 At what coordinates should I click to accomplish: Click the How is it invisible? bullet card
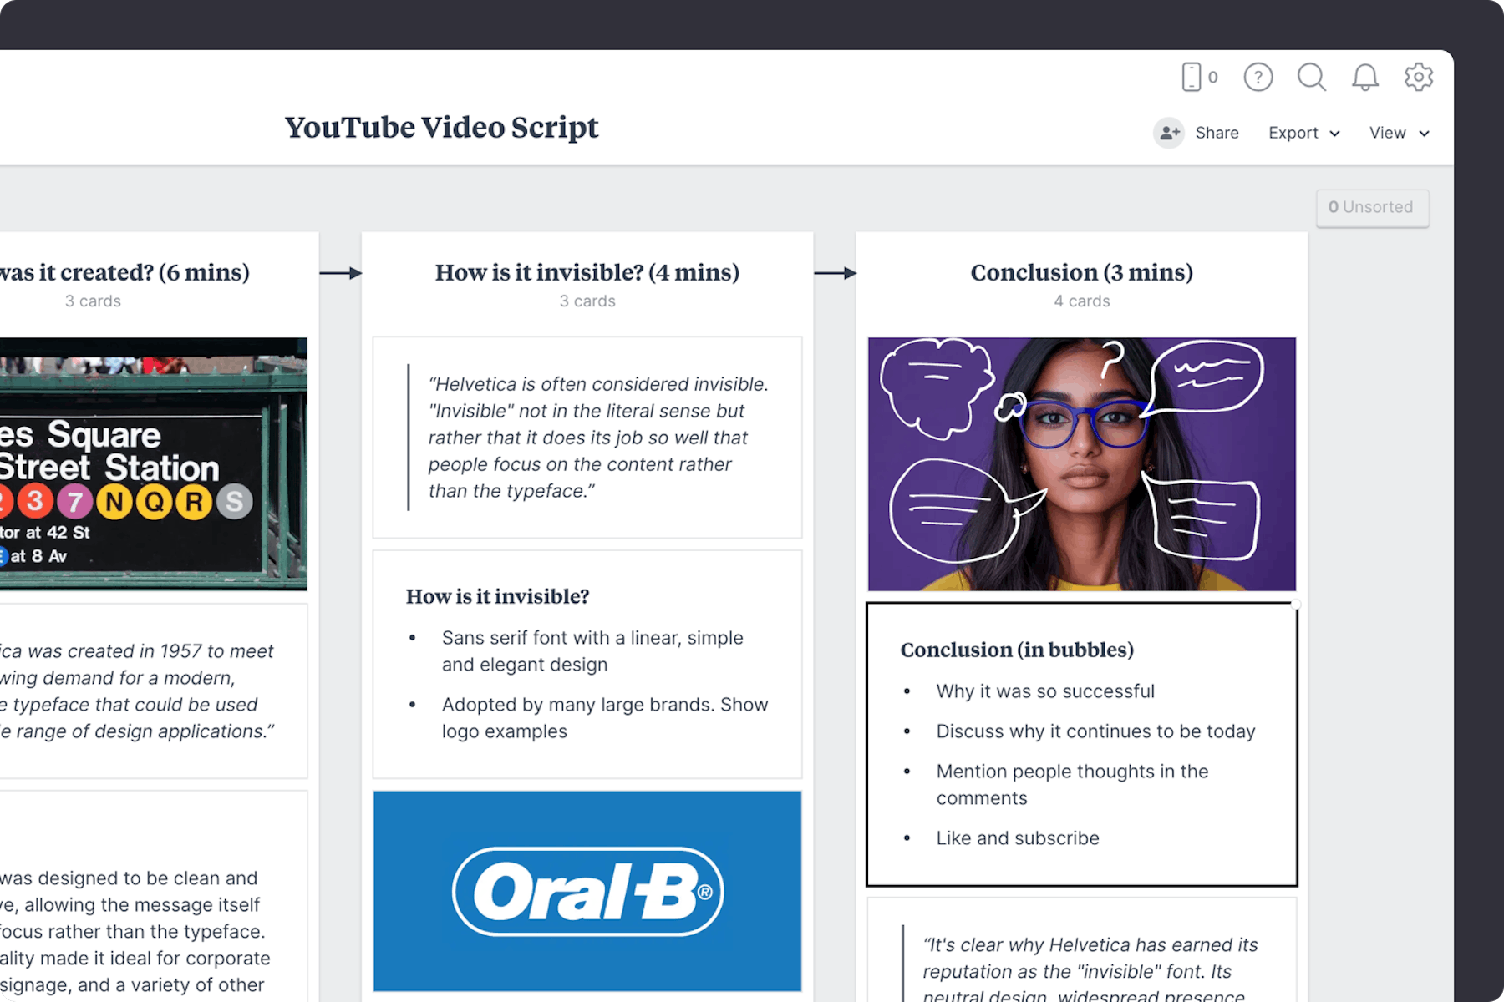tap(587, 662)
